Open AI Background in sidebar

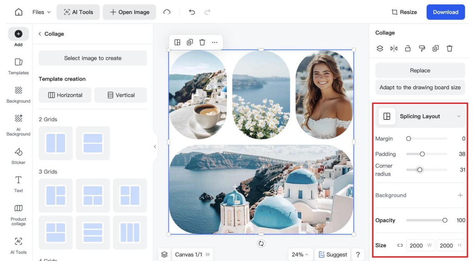coord(18,125)
